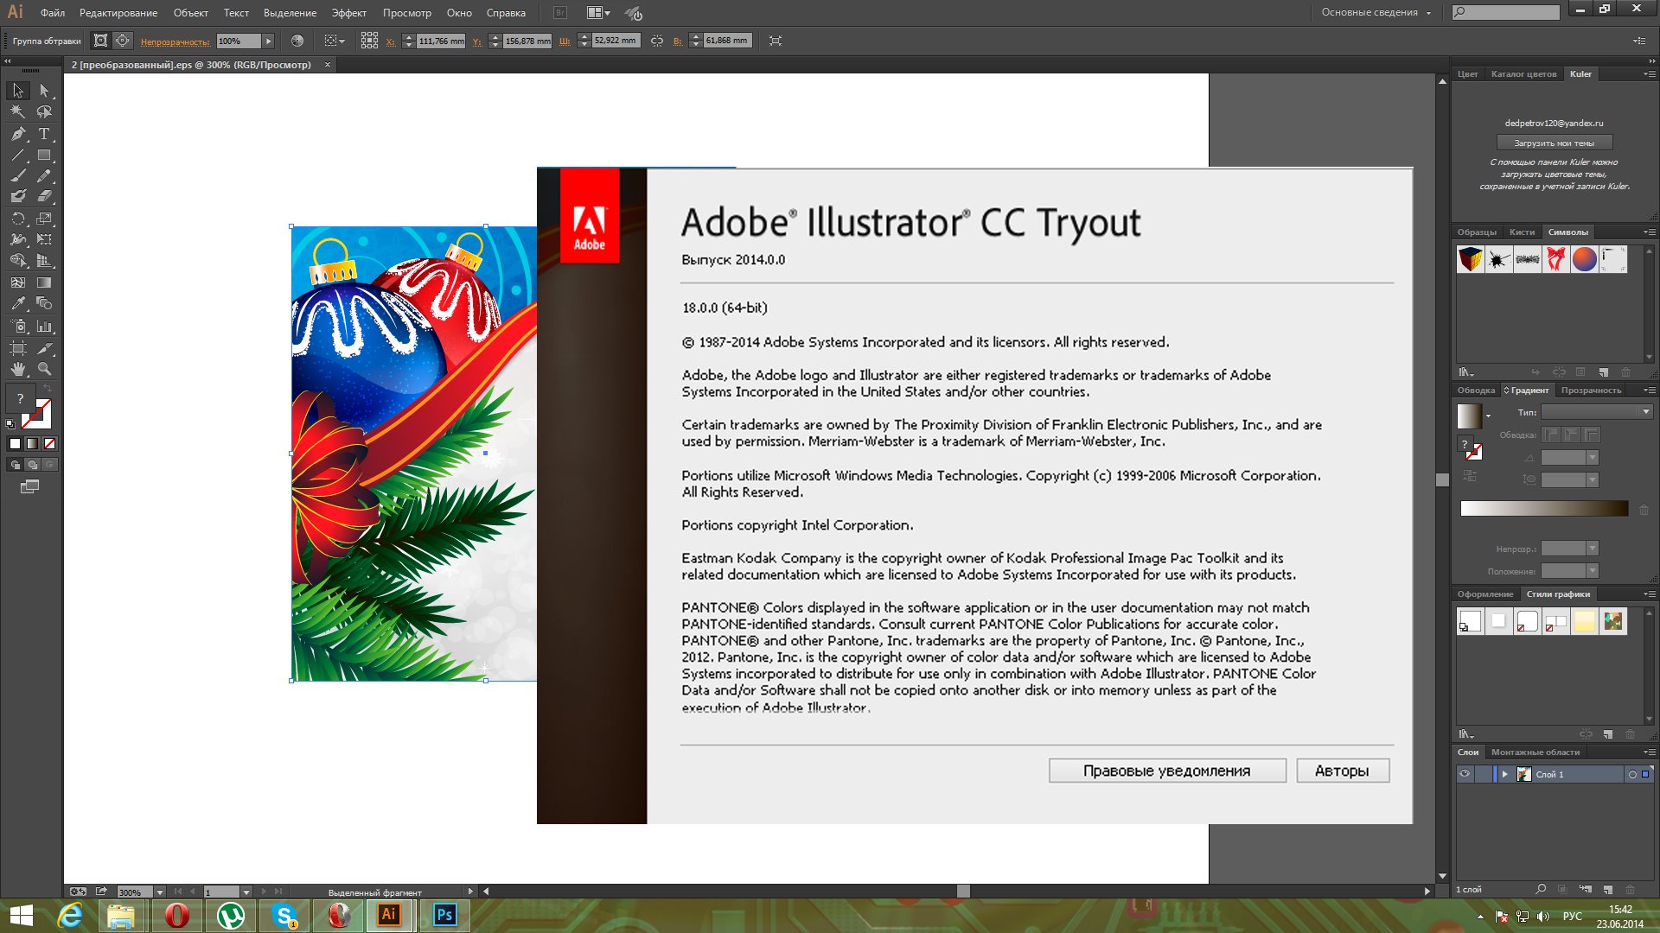
Task: Switch to Кисти tab
Action: coord(1522,232)
